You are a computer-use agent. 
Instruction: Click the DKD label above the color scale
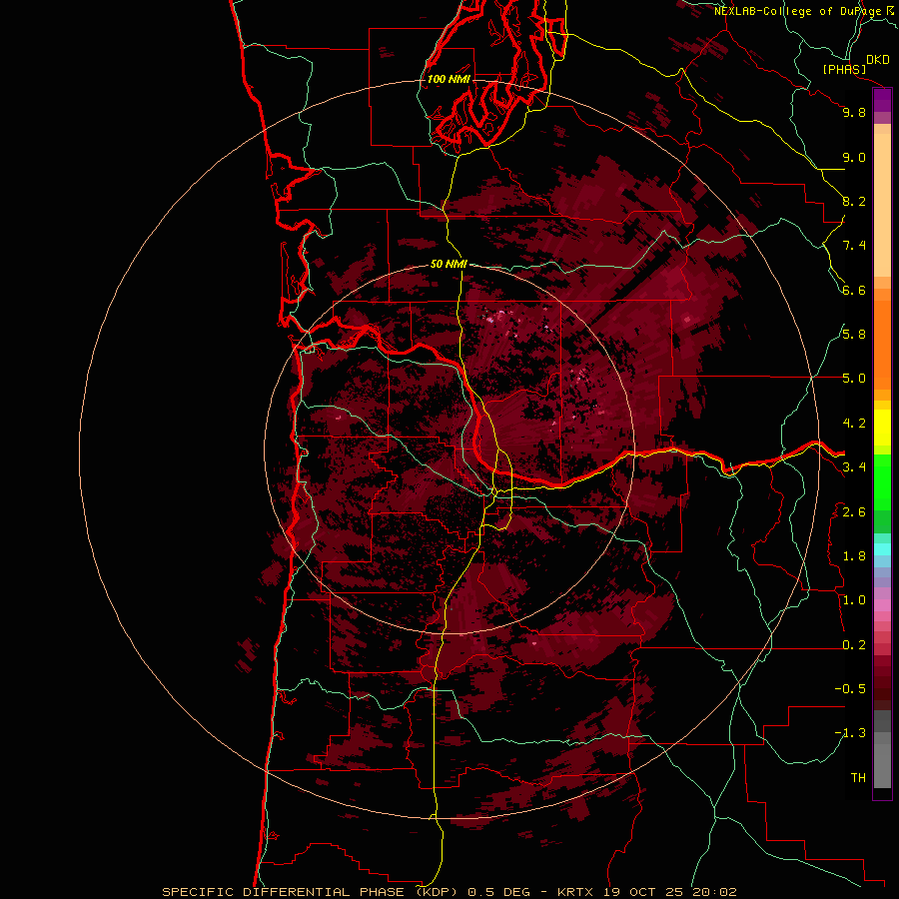878,60
